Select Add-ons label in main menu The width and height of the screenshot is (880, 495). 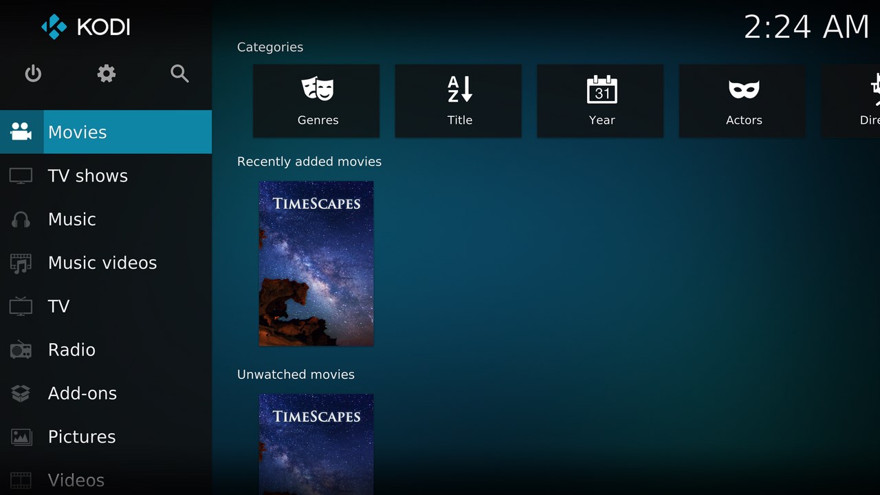point(82,393)
